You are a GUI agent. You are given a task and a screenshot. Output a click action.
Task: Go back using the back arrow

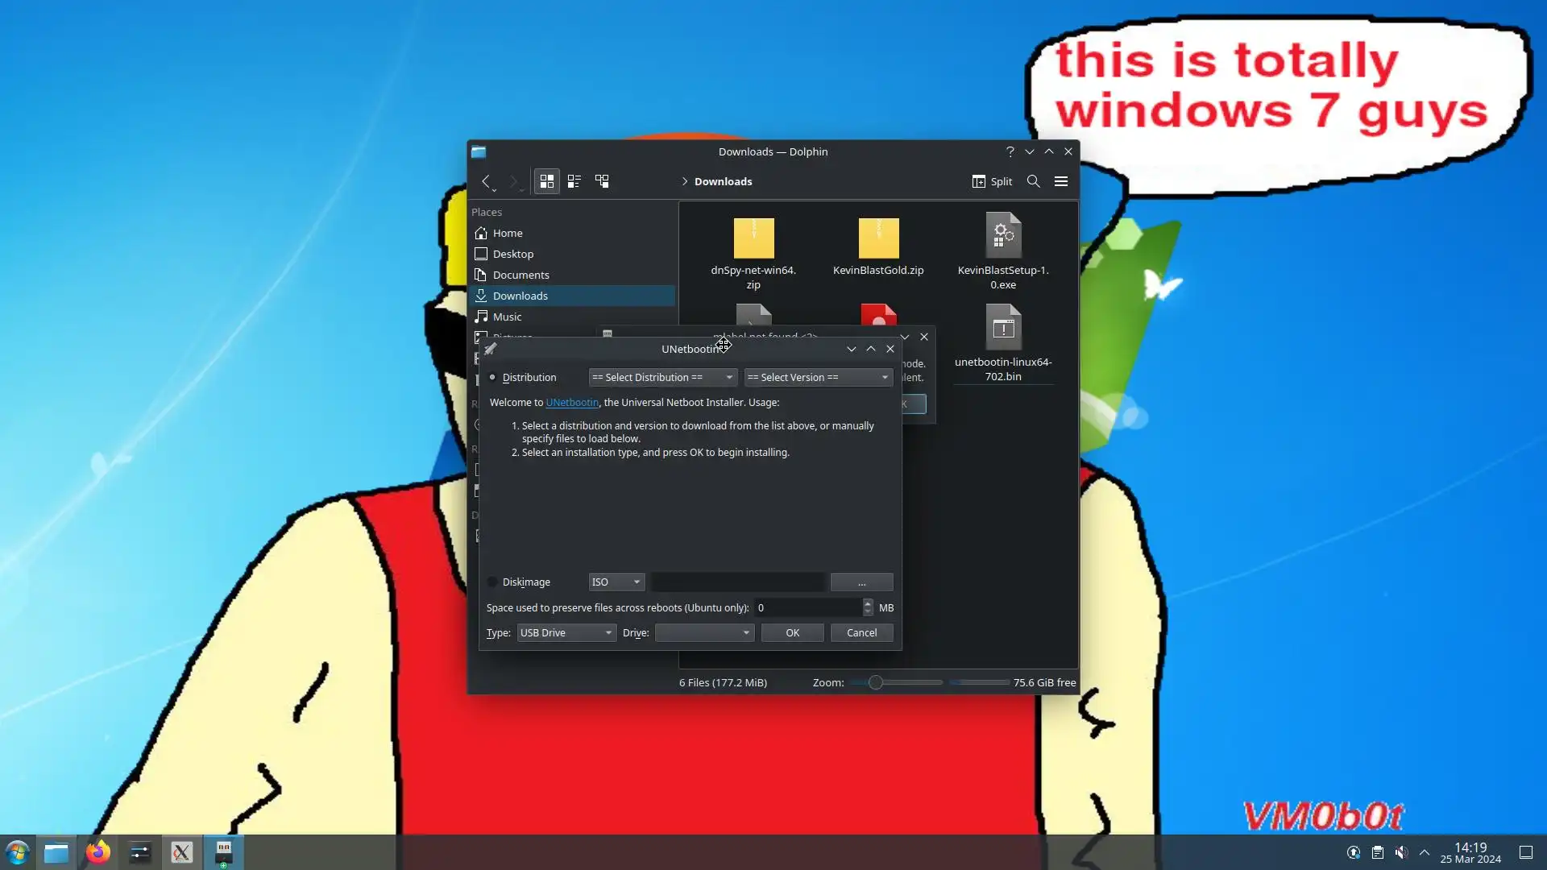click(486, 181)
